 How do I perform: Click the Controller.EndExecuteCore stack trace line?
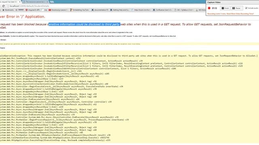pos(40,99)
